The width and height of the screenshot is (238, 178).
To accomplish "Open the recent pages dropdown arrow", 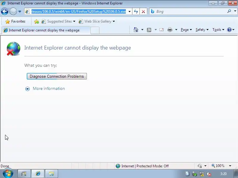I will [x=20, y=12].
